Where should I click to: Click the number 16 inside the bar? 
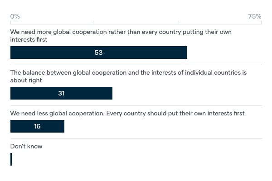click(x=37, y=126)
